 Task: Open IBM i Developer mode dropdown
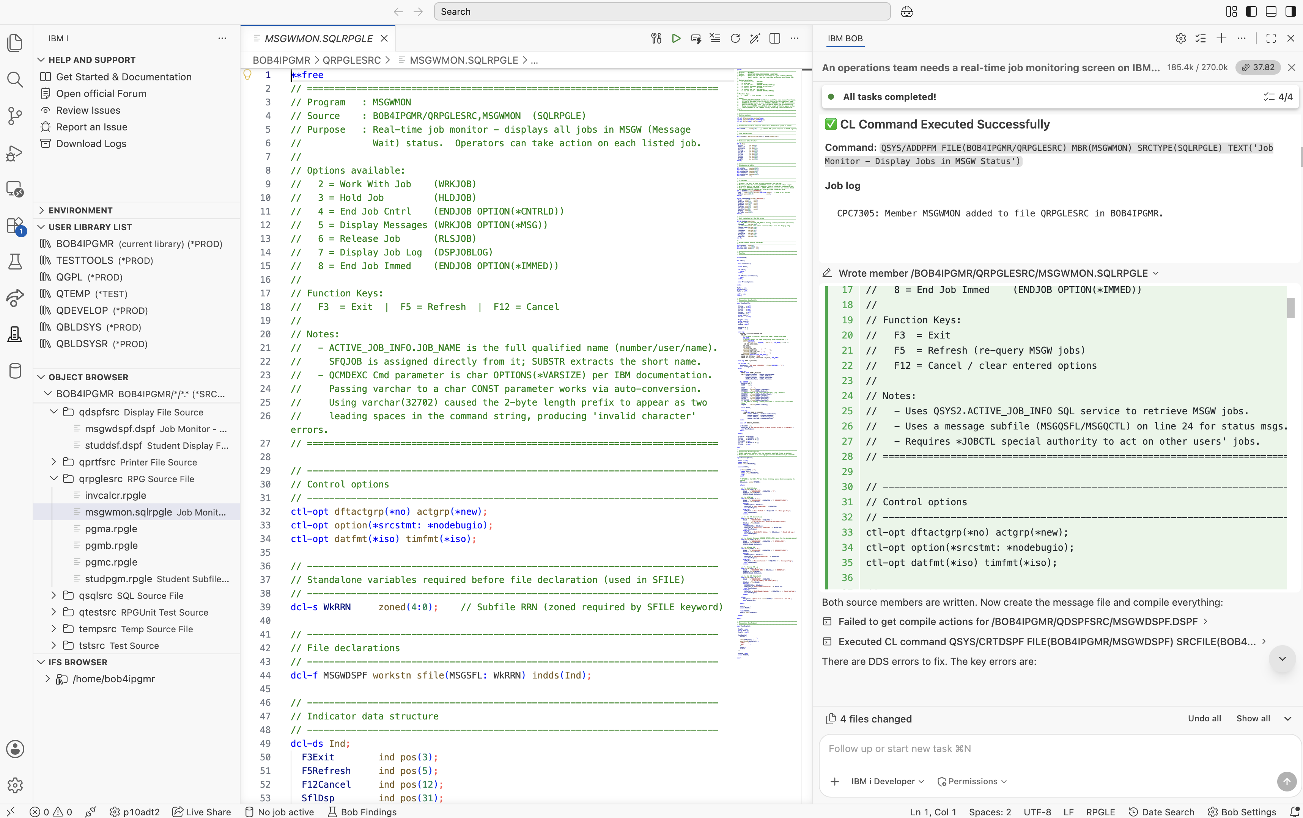pos(888,781)
